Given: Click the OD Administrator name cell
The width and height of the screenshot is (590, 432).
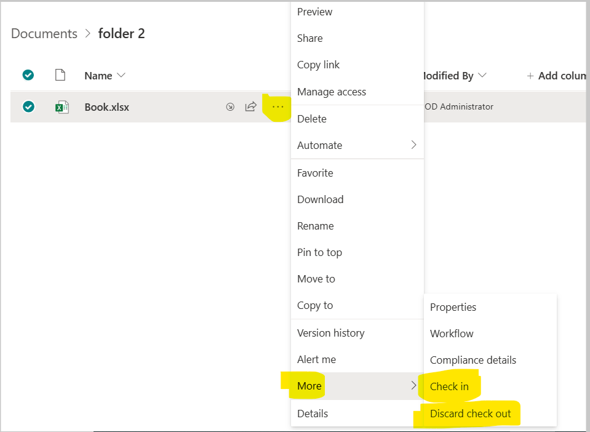Looking at the screenshot, I should coord(459,107).
